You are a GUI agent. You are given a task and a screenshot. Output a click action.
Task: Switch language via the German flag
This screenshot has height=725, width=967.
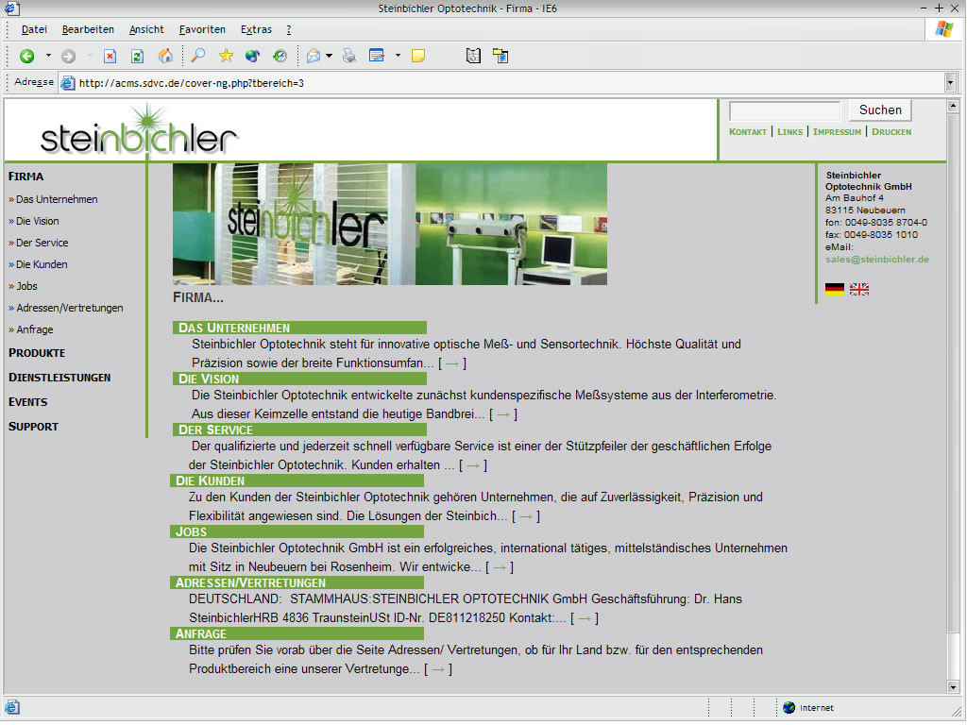835,290
